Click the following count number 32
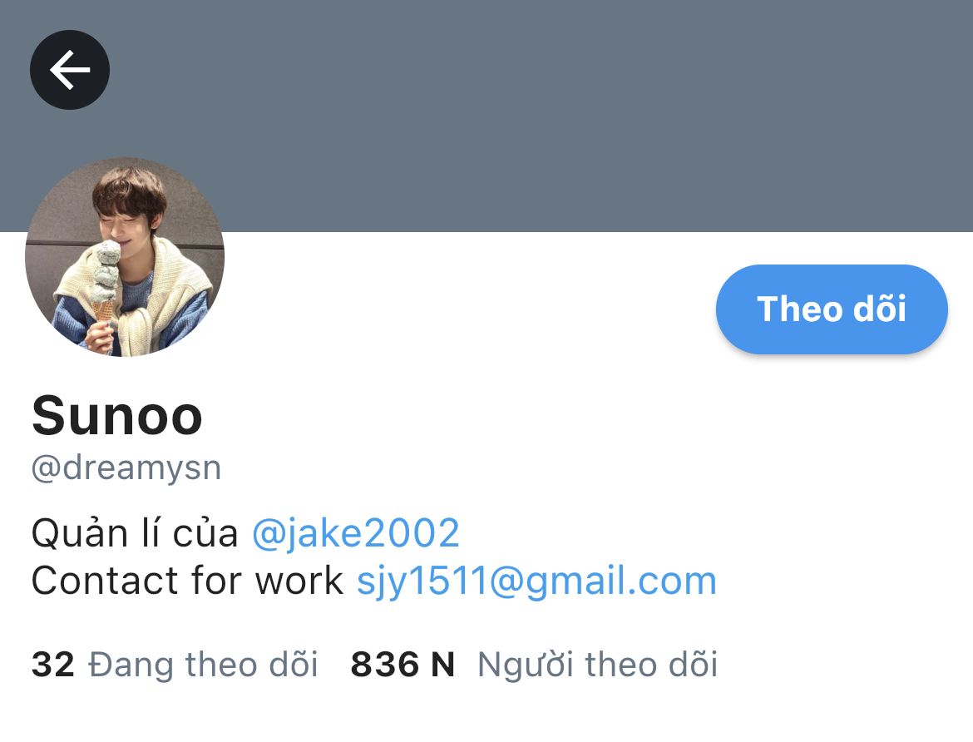 [x=52, y=665]
